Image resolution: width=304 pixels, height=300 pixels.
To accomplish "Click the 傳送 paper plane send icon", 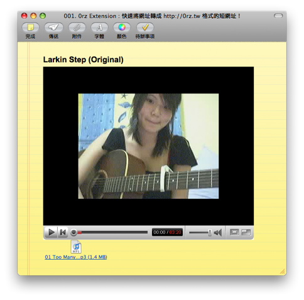I will coord(53,28).
